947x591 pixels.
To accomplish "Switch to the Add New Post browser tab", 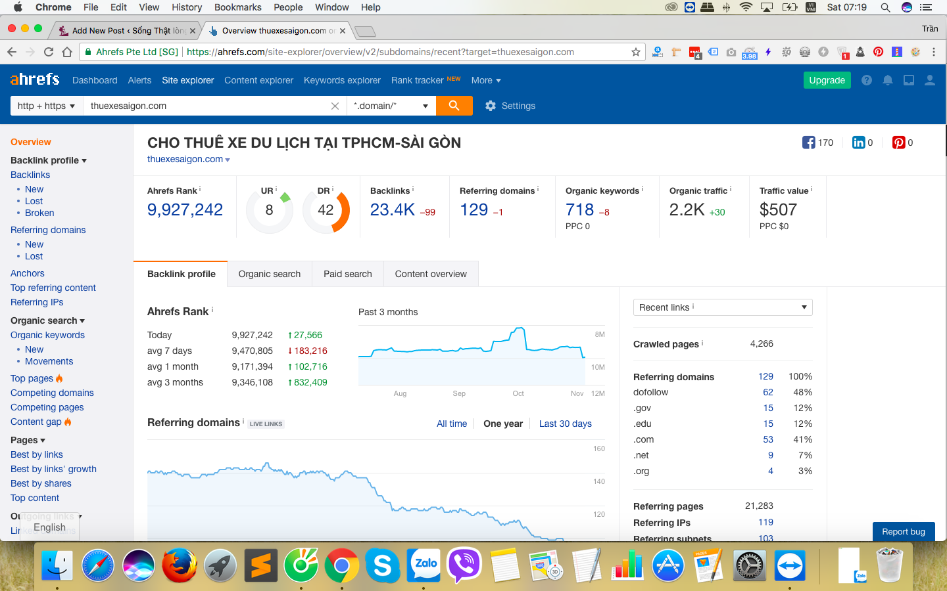I will 126,30.
